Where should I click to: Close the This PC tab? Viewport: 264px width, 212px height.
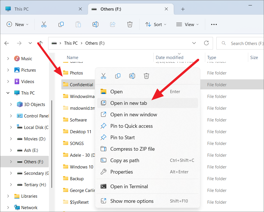(80, 9)
